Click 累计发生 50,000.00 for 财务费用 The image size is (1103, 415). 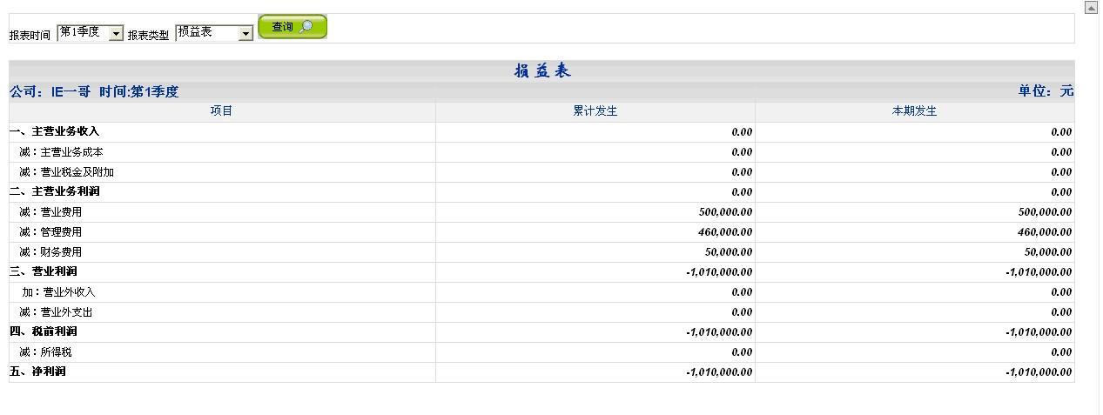(729, 251)
